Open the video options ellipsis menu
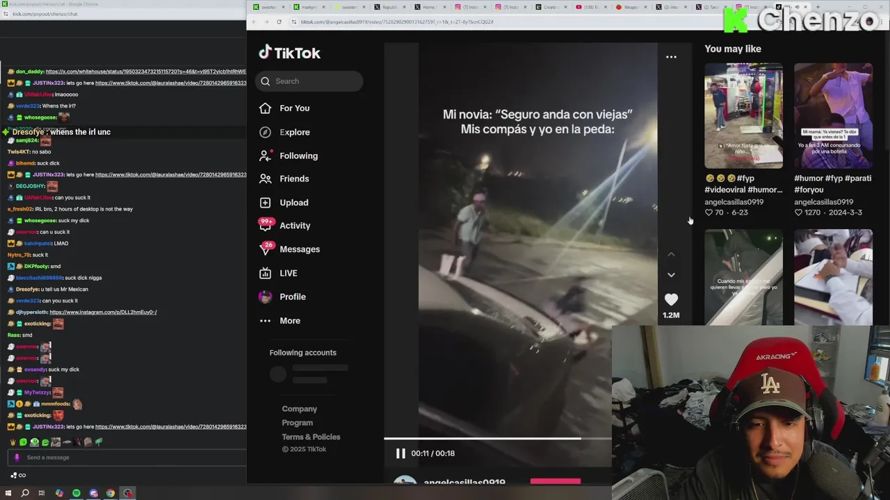Image resolution: width=890 pixels, height=500 pixels. [x=671, y=57]
